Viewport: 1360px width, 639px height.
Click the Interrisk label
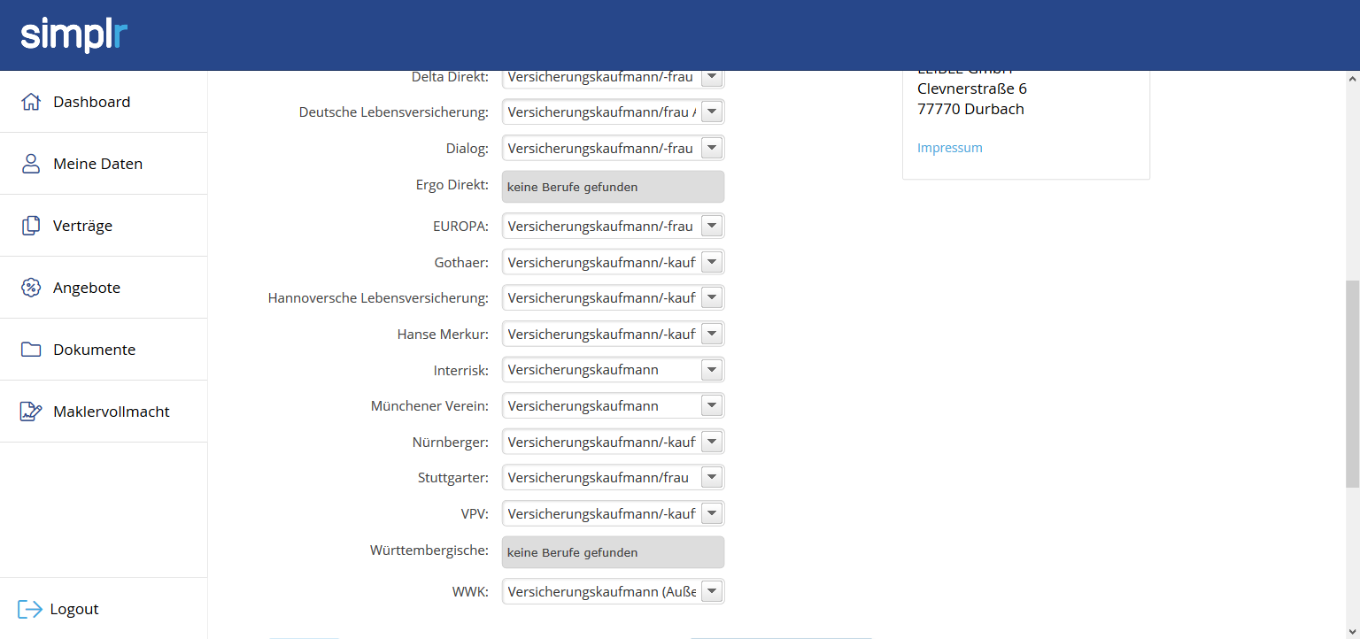click(461, 371)
